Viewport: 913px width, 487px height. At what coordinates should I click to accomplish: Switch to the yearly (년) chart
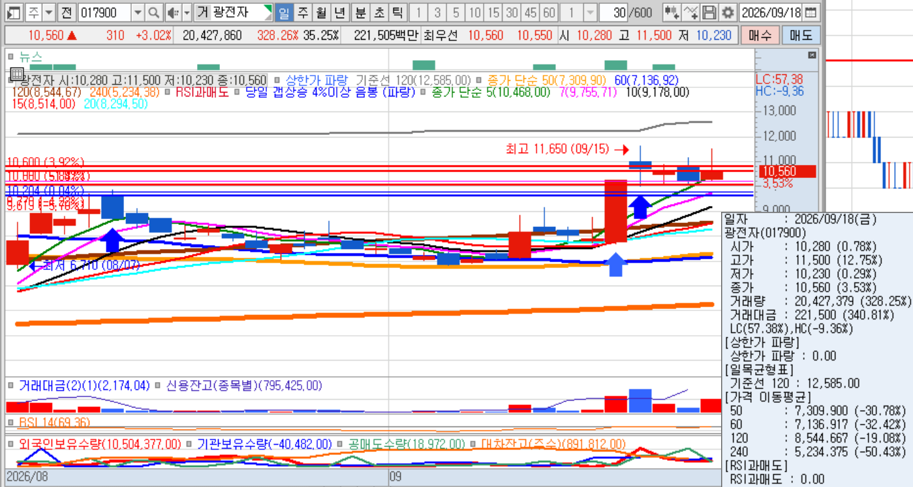(339, 12)
